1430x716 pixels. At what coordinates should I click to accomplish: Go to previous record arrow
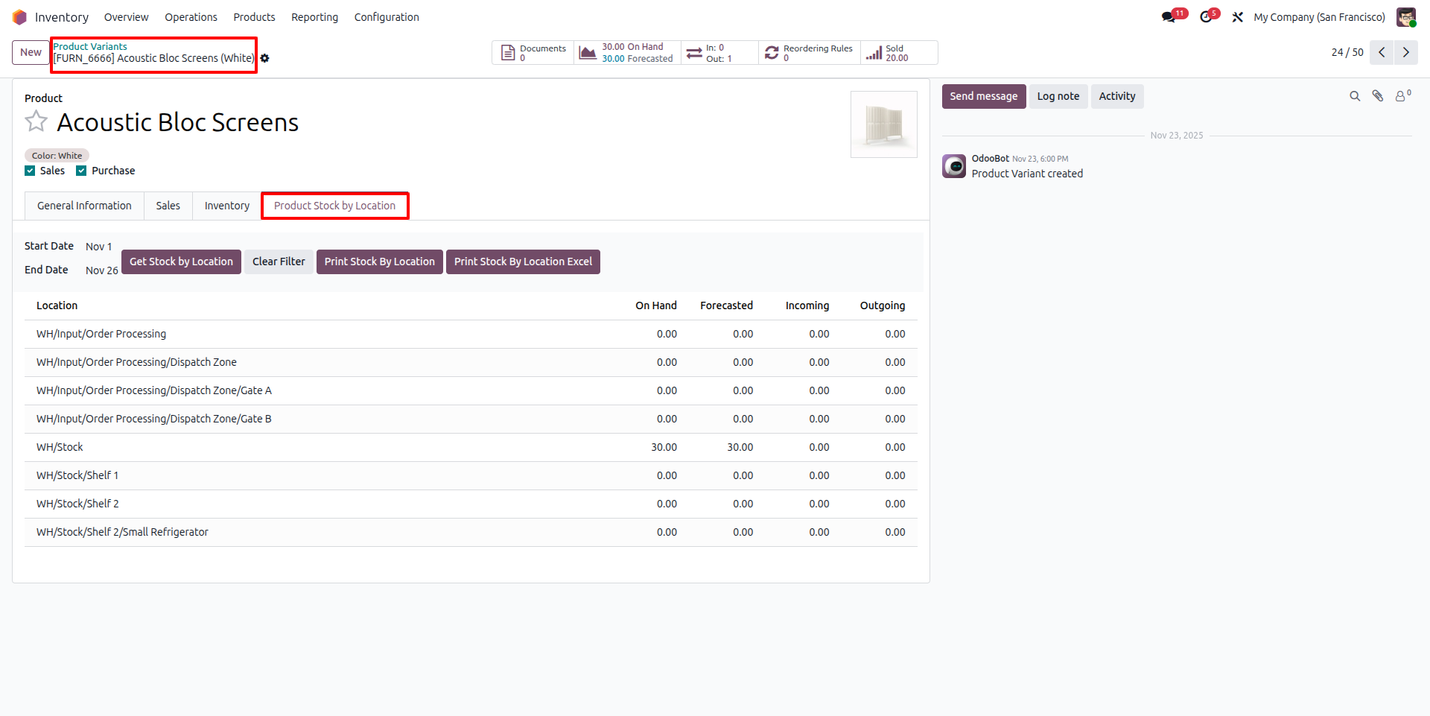tap(1382, 52)
